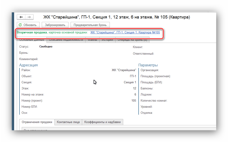Open the Коэффициенты и надбавки tab

pyautogui.click(x=103, y=122)
